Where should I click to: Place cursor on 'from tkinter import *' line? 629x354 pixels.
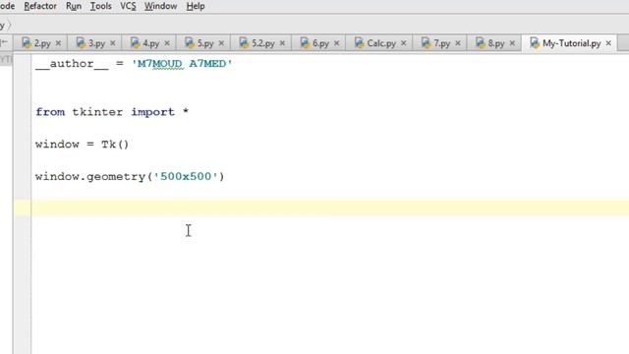pyautogui.click(x=112, y=112)
